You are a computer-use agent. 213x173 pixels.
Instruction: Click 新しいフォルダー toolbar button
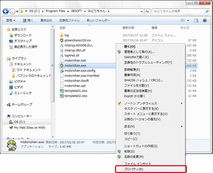coord(98,20)
